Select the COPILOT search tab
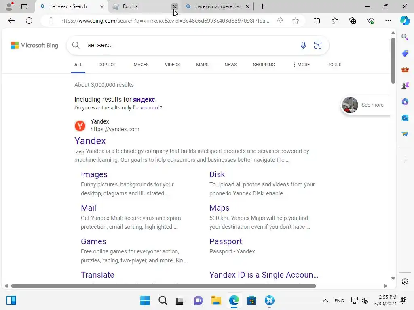The height and width of the screenshot is (310, 414). tap(107, 65)
